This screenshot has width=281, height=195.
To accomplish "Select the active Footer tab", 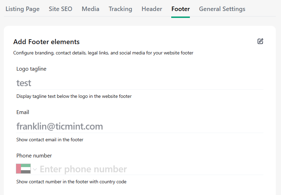I will (x=181, y=9).
